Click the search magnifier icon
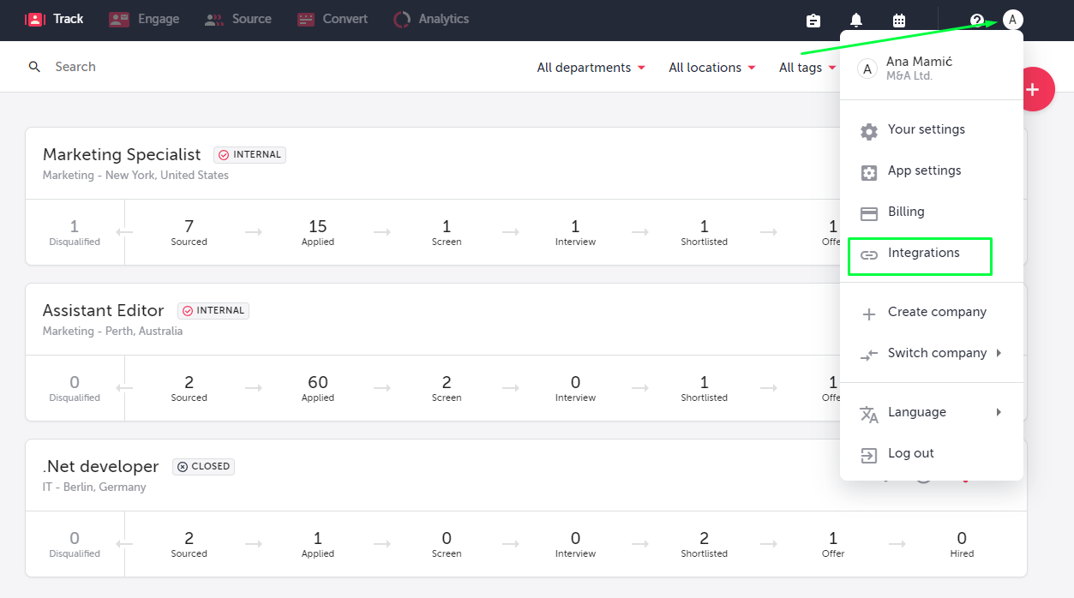Screen dimensions: 1074x598 34,67
